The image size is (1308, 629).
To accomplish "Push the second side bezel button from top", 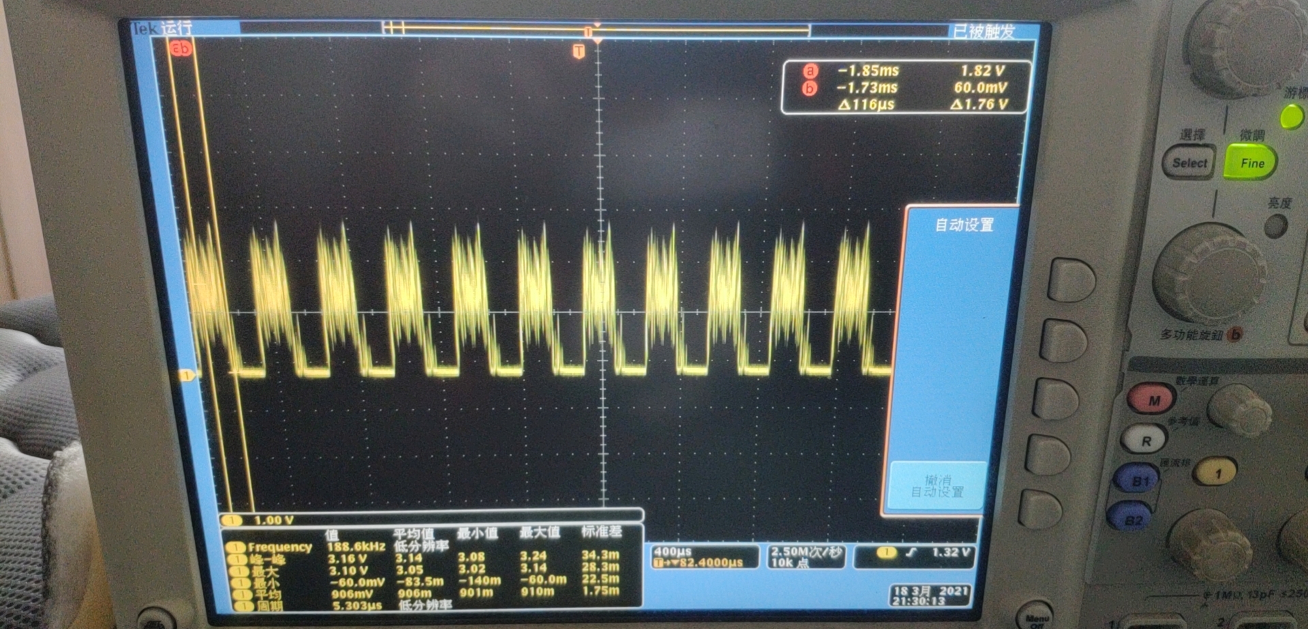I will pyautogui.click(x=1063, y=340).
